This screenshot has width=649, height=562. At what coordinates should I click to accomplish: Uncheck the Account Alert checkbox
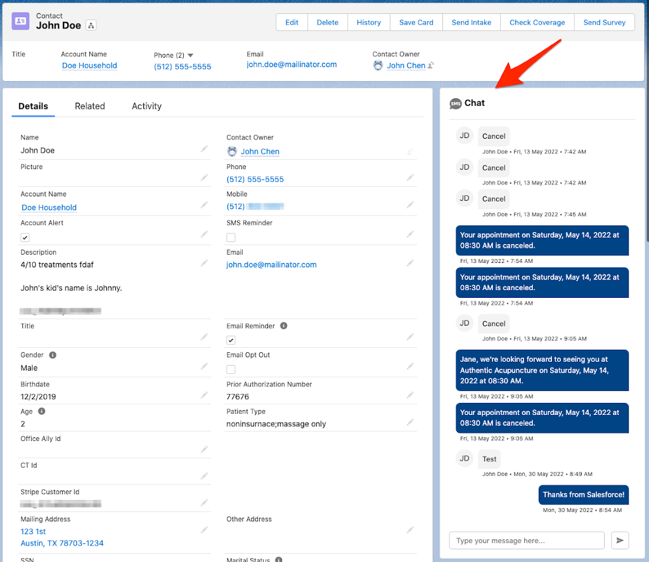click(x=24, y=237)
